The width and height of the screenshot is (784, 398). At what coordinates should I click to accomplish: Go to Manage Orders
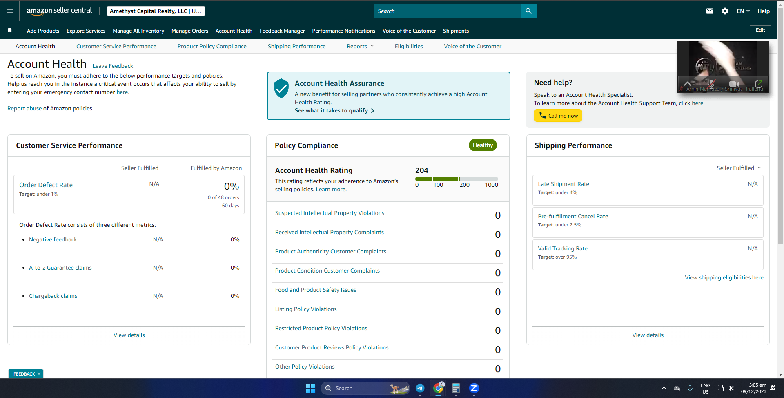[x=190, y=31]
